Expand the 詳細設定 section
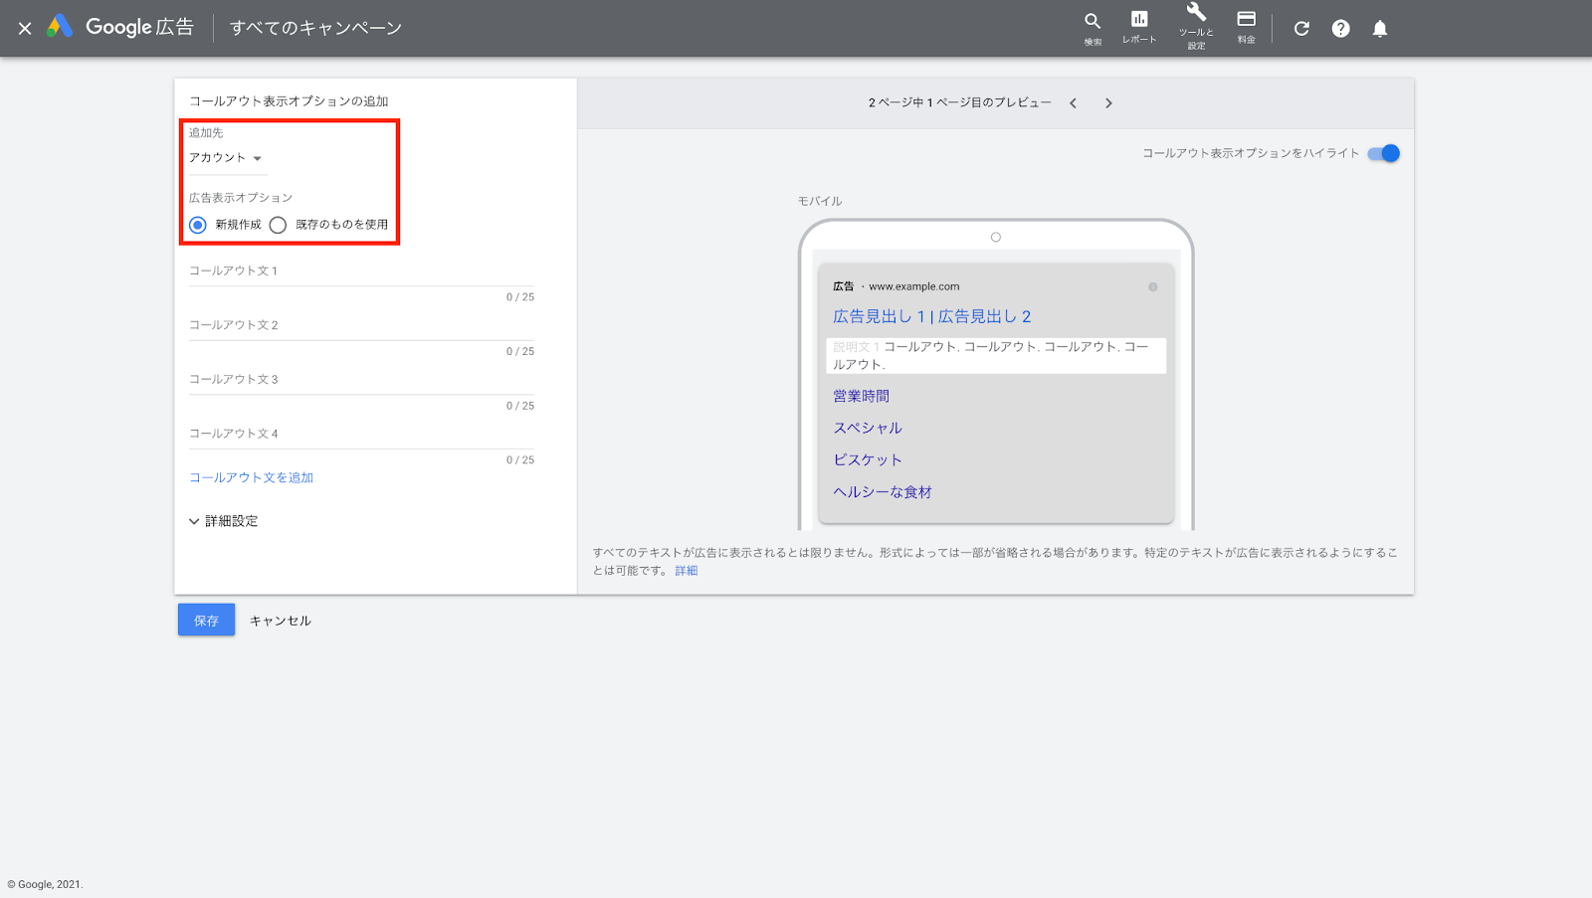 pos(224,521)
